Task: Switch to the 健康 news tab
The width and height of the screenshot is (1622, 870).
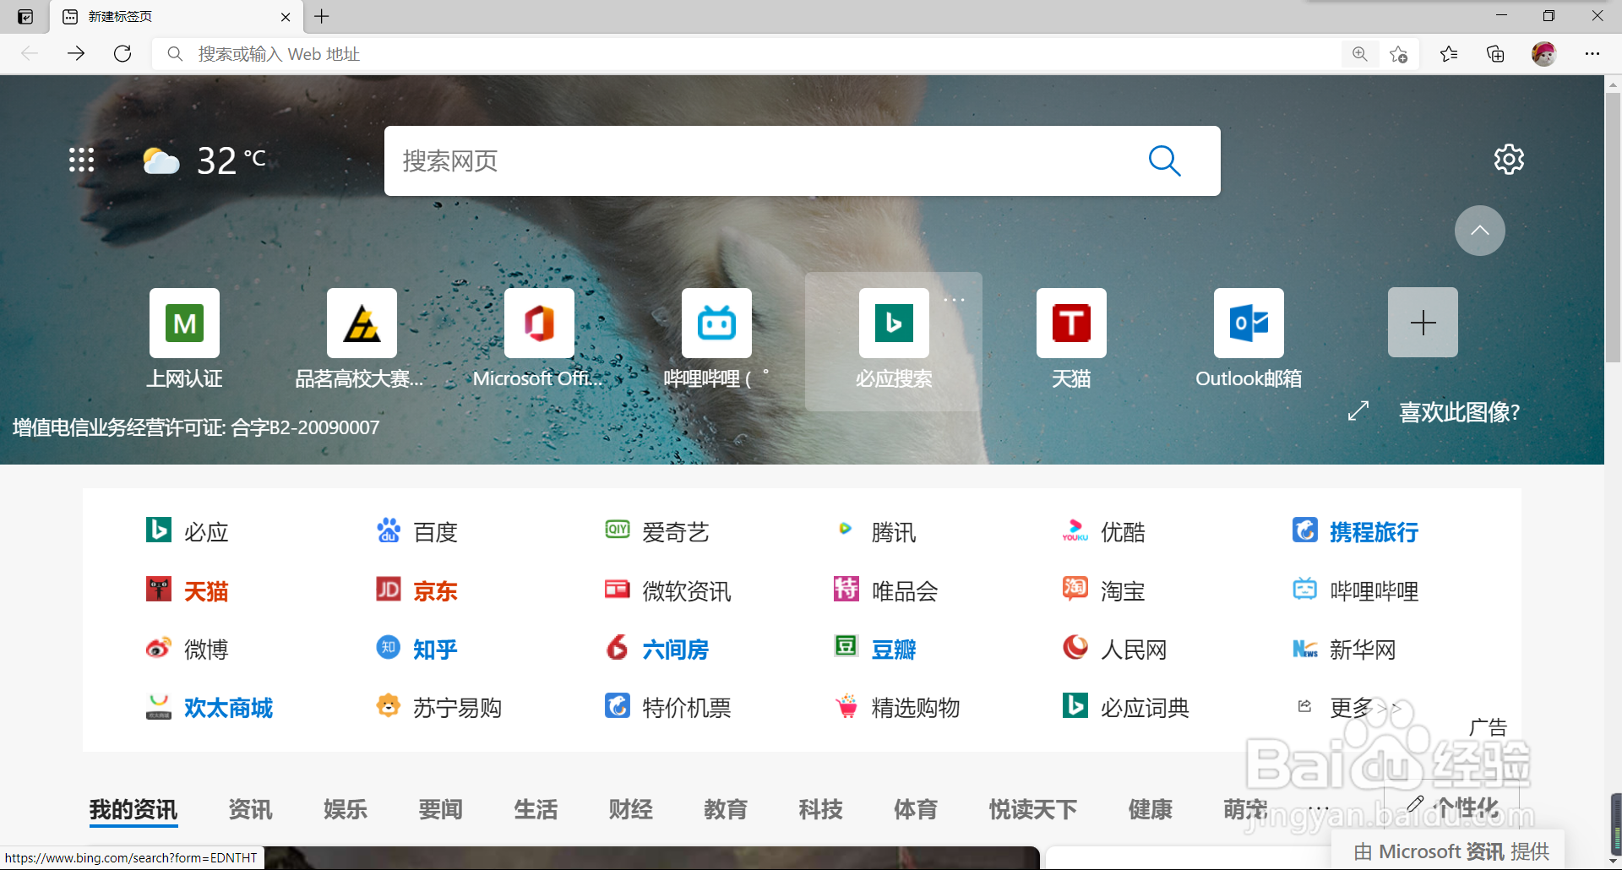Action: [1151, 809]
